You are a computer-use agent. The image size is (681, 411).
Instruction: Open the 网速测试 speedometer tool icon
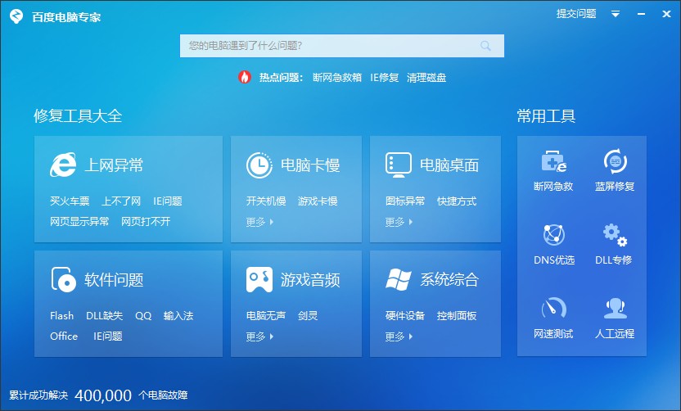coord(554,309)
